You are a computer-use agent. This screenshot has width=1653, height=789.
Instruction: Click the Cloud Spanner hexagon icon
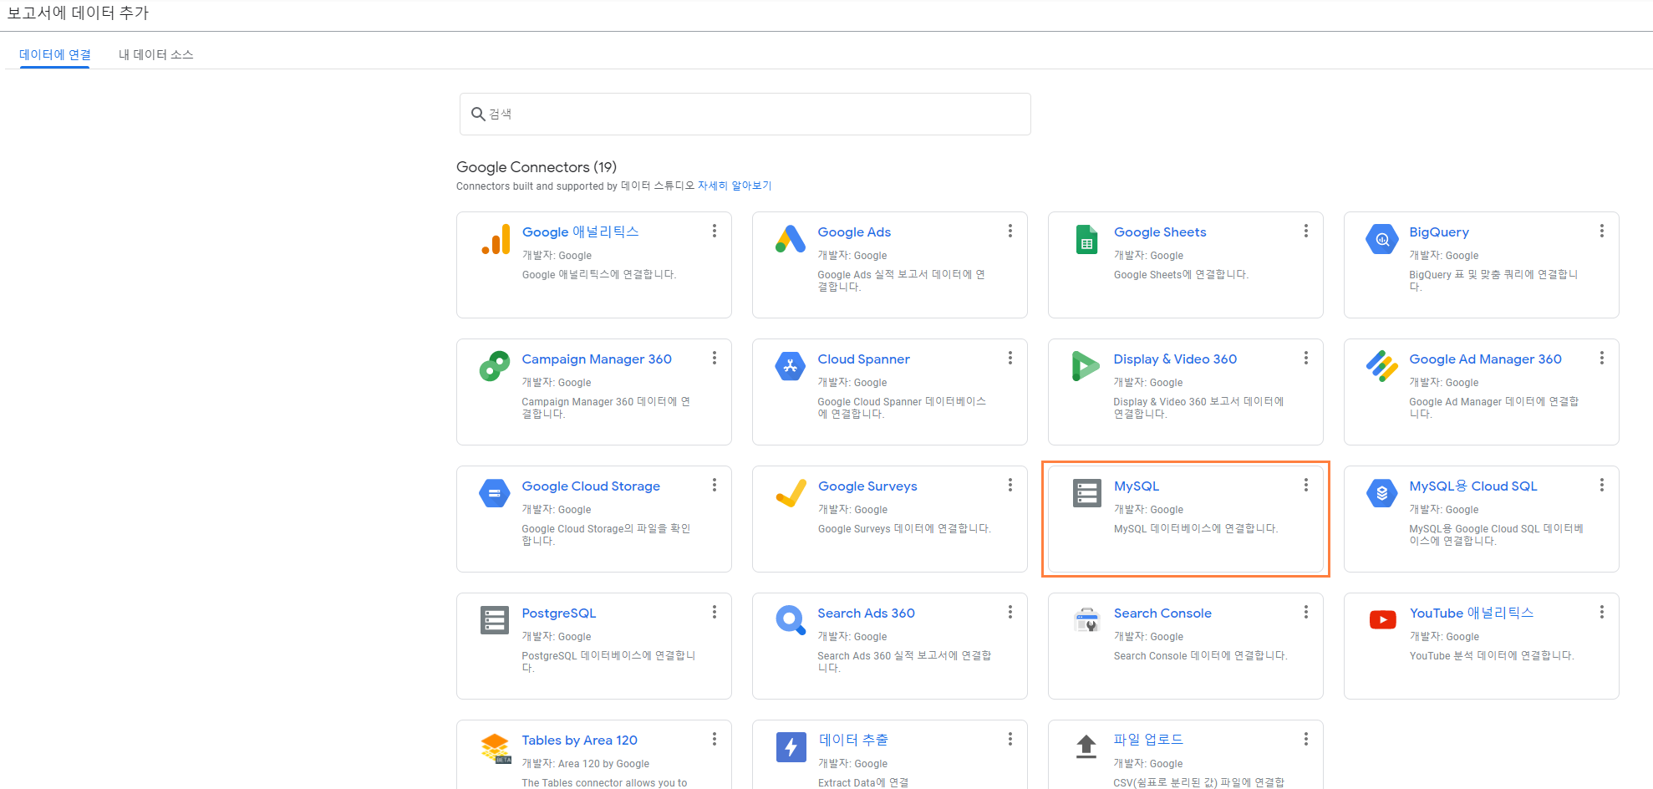[x=791, y=366]
